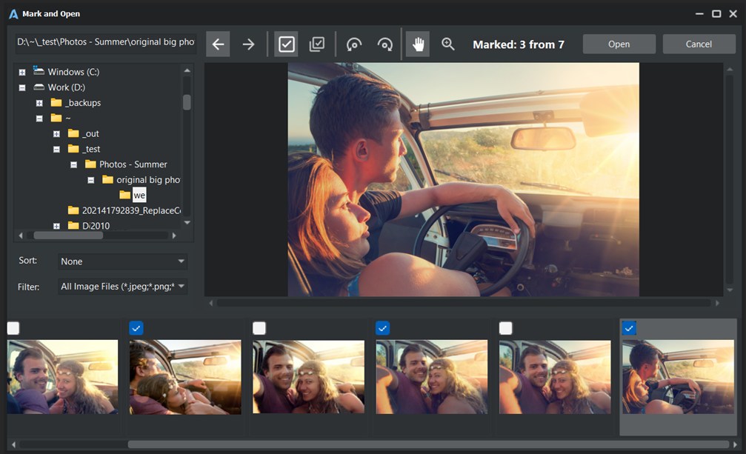Uncheck the second thumbnail's mark checkbox
The image size is (746, 454).
coord(136,327)
